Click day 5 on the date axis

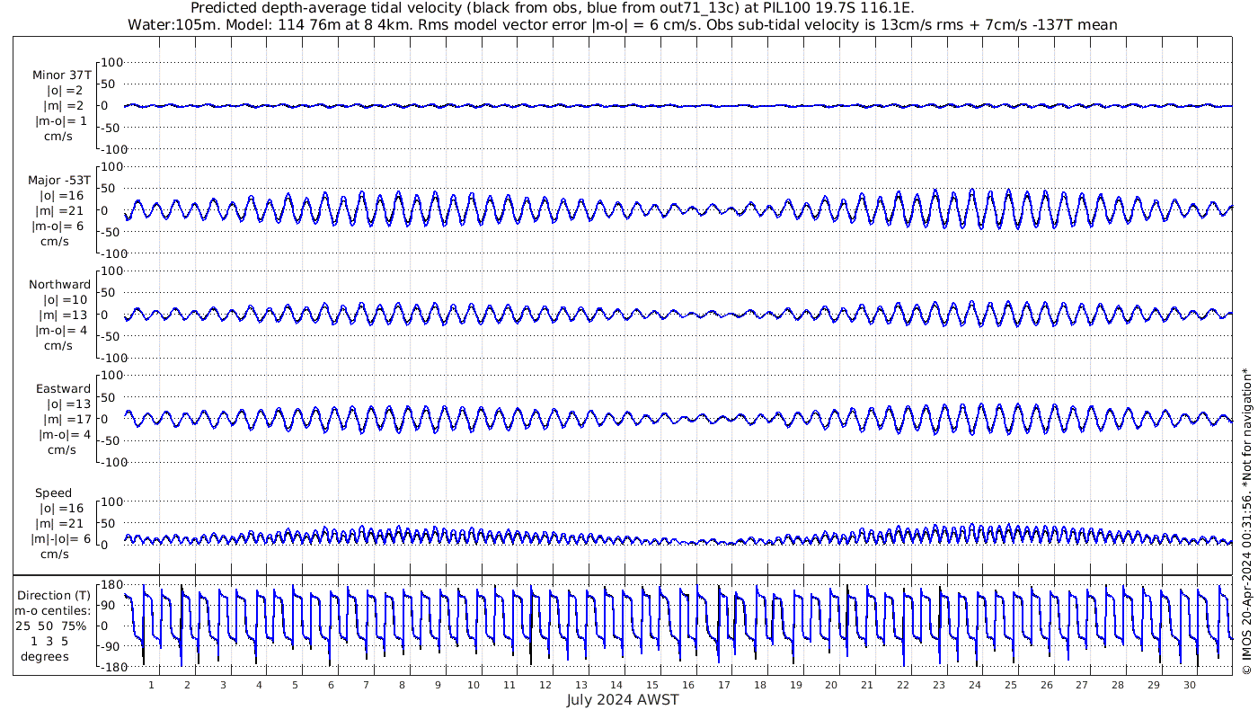(295, 685)
